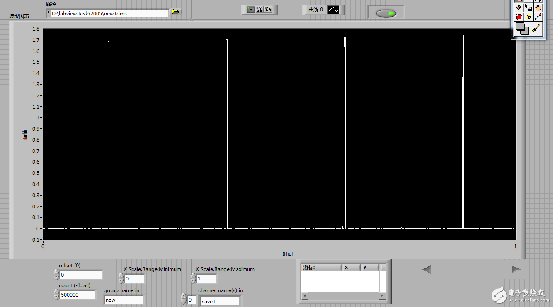Click the 路径 path label
The image size is (553, 307).
[x=51, y=4]
